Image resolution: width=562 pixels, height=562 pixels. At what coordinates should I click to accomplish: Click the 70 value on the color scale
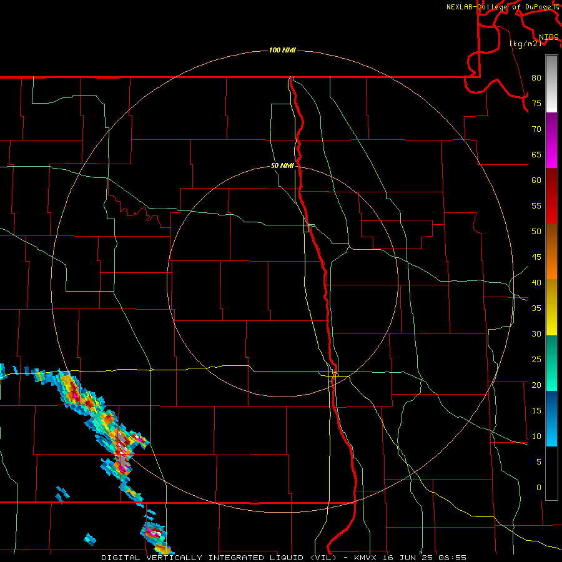(536, 129)
